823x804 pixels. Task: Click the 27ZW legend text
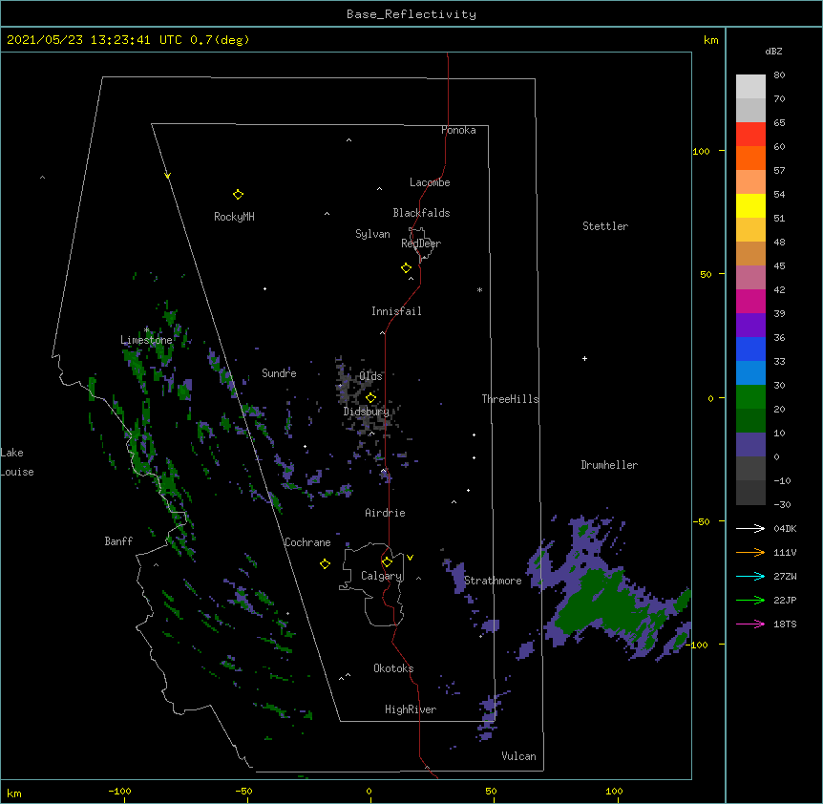785,576
